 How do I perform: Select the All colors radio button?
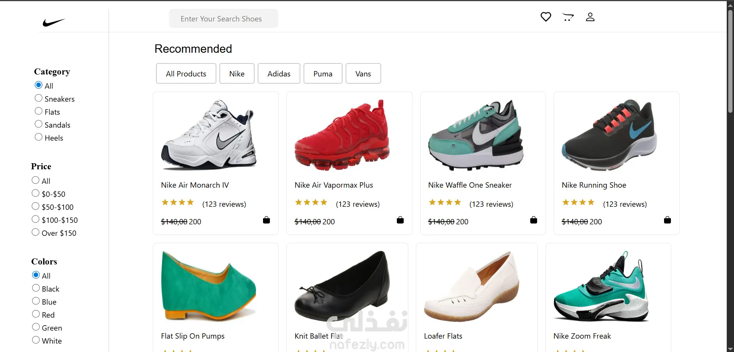click(36, 275)
